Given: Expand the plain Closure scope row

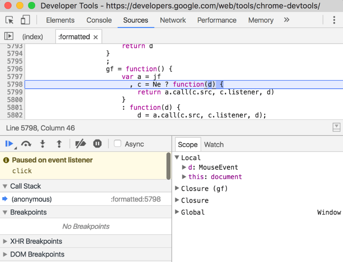Looking at the screenshot, I should pyautogui.click(x=177, y=200).
